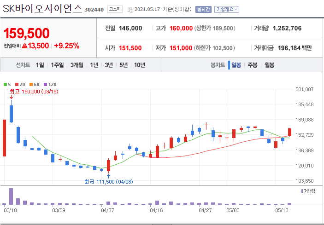
Task: Click the 최고 190,000 (03/19) annotation
Action: 34,92
